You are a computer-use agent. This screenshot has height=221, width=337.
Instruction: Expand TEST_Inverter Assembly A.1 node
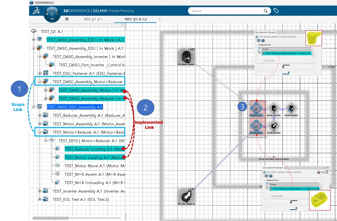click(40, 191)
